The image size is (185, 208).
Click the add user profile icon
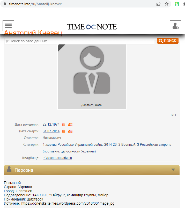point(175,26)
